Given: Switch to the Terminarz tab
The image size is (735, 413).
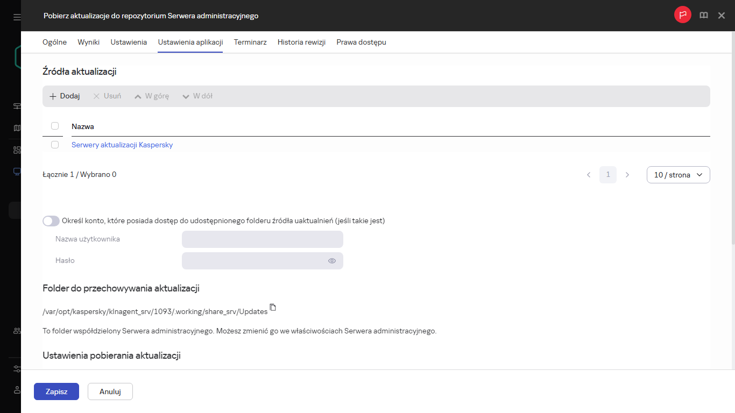Looking at the screenshot, I should (x=250, y=42).
